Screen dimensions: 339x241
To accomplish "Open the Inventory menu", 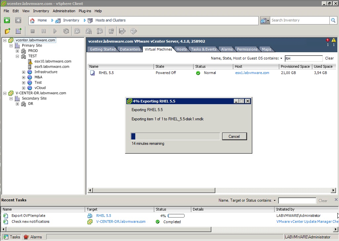I will pos(41,11).
